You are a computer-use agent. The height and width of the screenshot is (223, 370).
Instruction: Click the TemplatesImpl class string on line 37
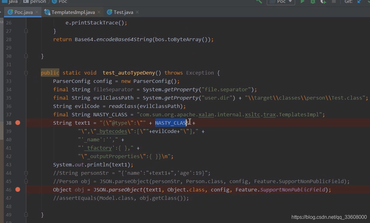click(229, 114)
